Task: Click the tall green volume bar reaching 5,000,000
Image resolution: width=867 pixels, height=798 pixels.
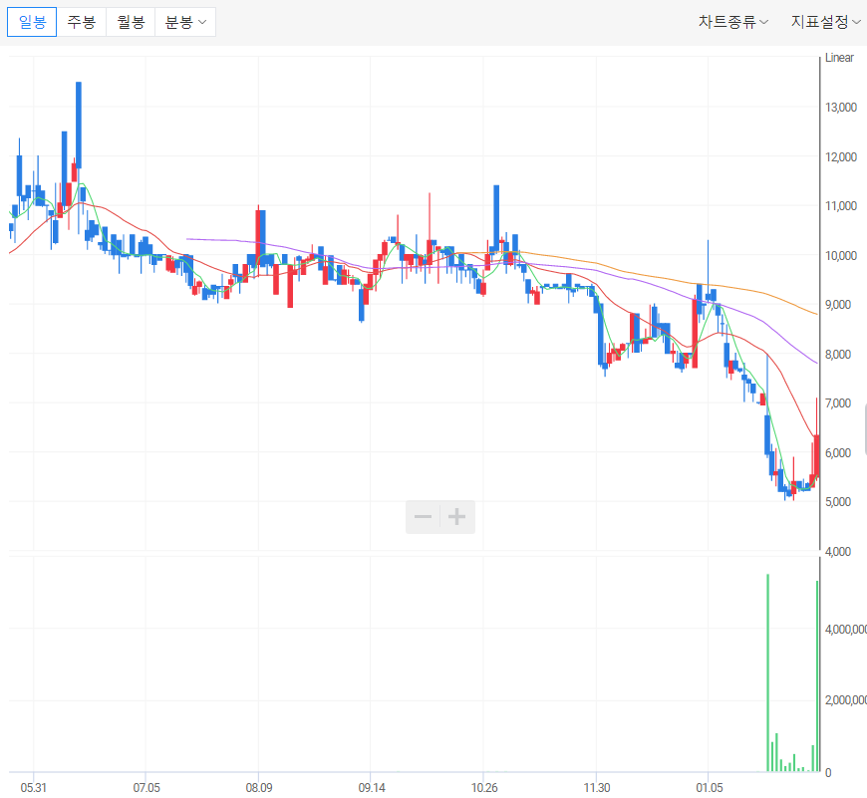Action: [x=767, y=672]
